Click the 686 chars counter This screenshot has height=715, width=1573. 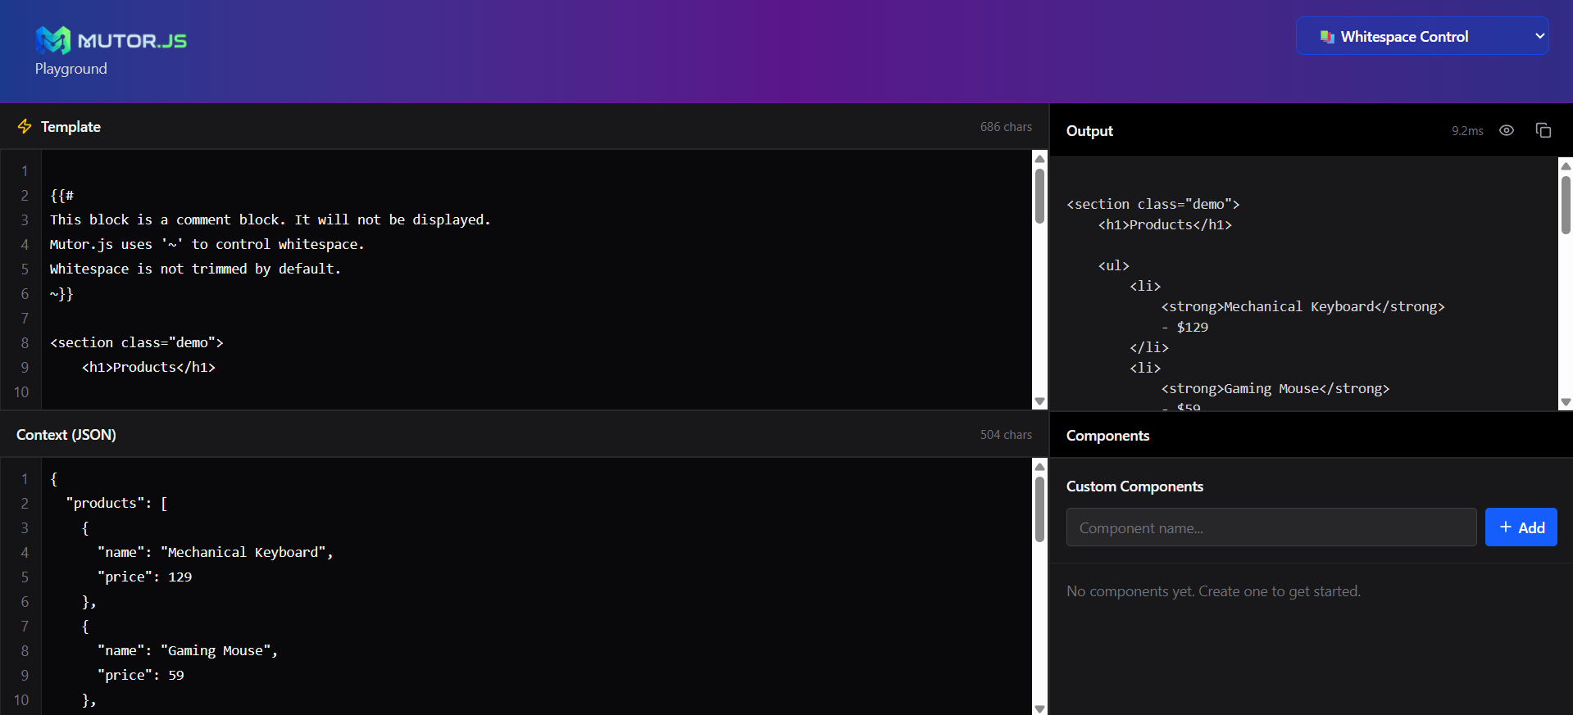[x=1006, y=127]
